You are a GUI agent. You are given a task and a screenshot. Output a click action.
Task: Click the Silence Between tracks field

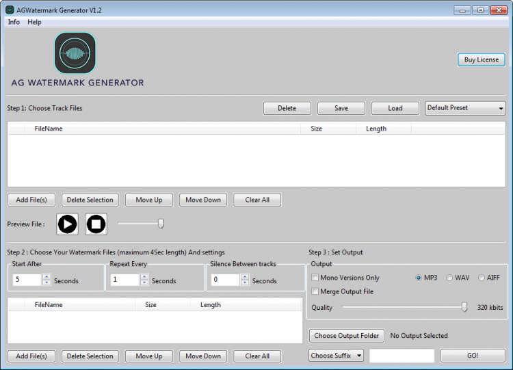pyautogui.click(x=226, y=280)
